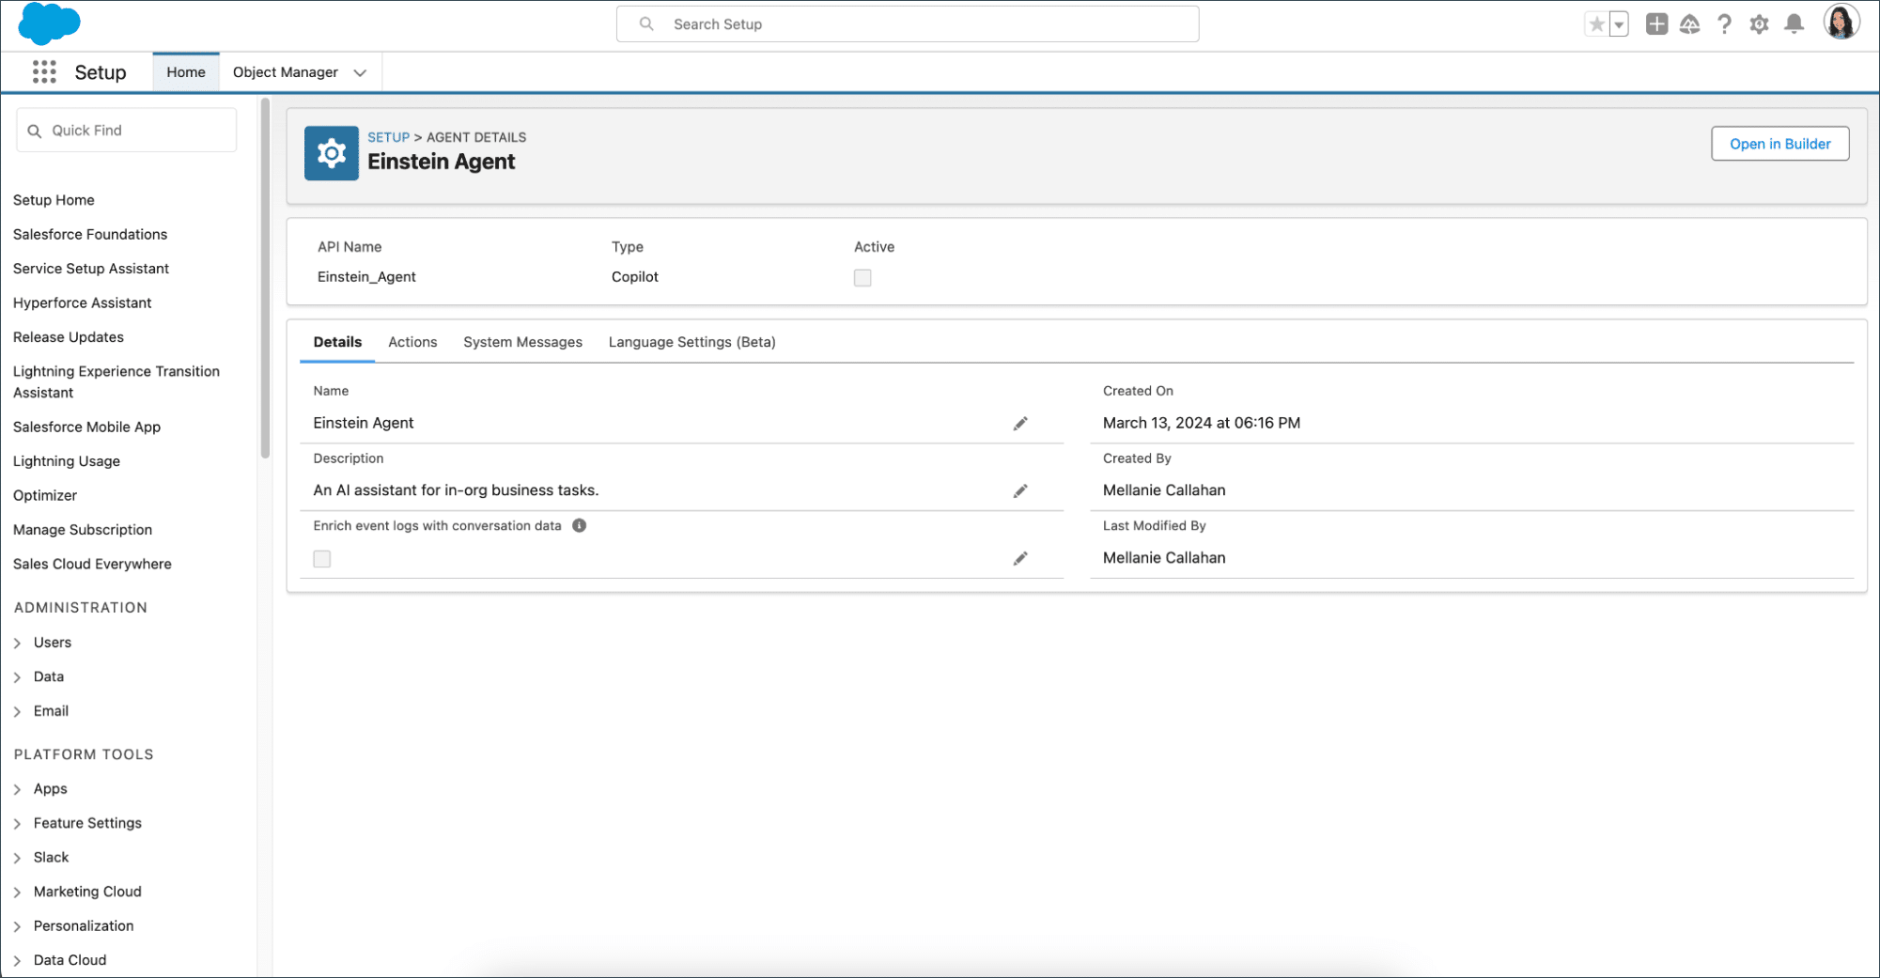1880x978 pixels.
Task: Expand the Users section
Action: point(18,643)
